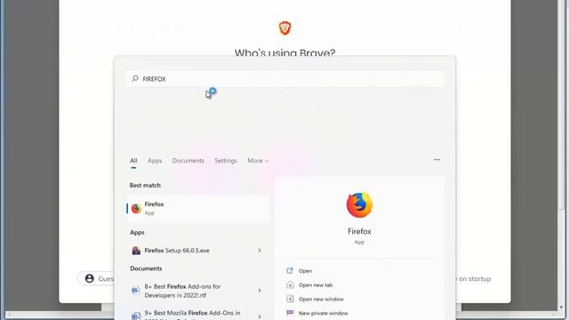Click the FIREFOX search input field
The width and height of the screenshot is (569, 320).
(284, 79)
